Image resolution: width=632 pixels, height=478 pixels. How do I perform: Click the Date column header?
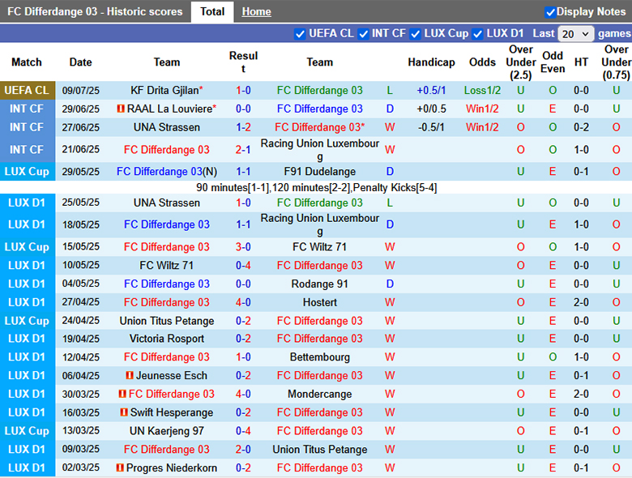pyautogui.click(x=80, y=62)
